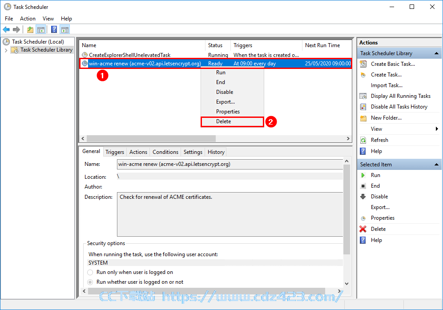Choose Run from the context menu
This screenshot has height=310, width=443.
(x=232, y=72)
